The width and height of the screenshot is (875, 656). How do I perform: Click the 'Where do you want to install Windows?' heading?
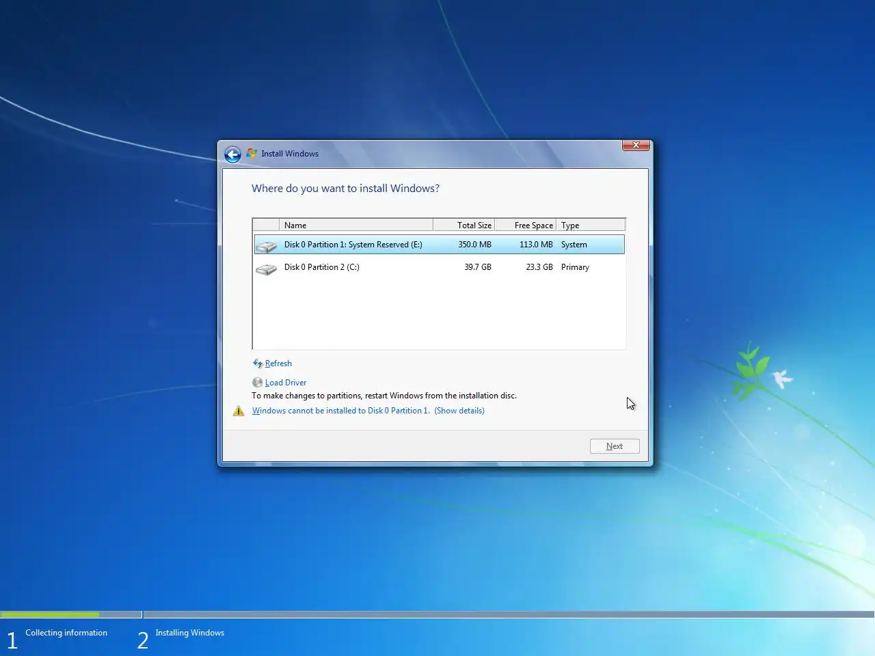[x=345, y=189]
